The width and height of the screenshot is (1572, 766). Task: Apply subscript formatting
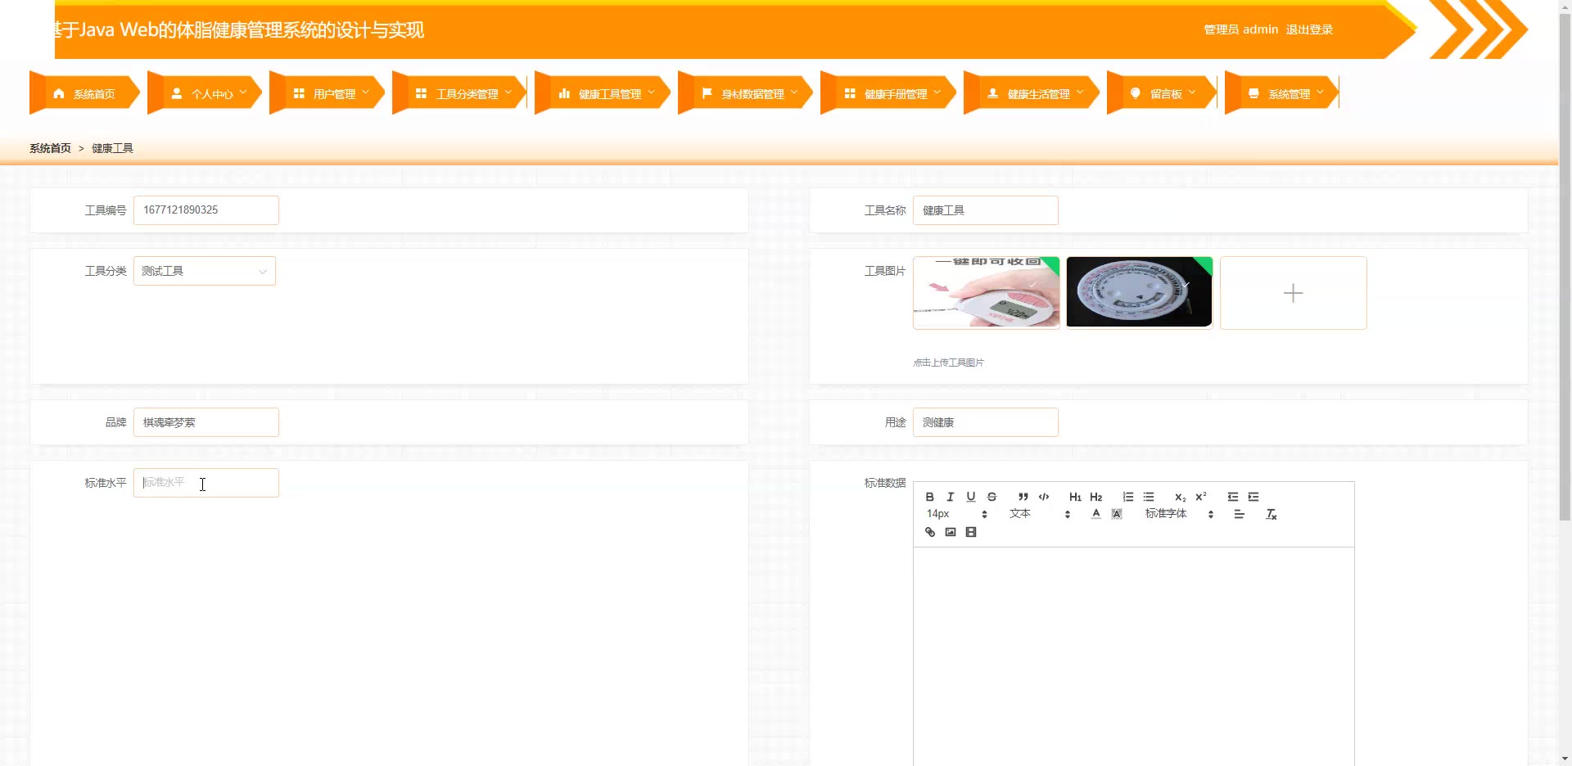(x=1180, y=497)
